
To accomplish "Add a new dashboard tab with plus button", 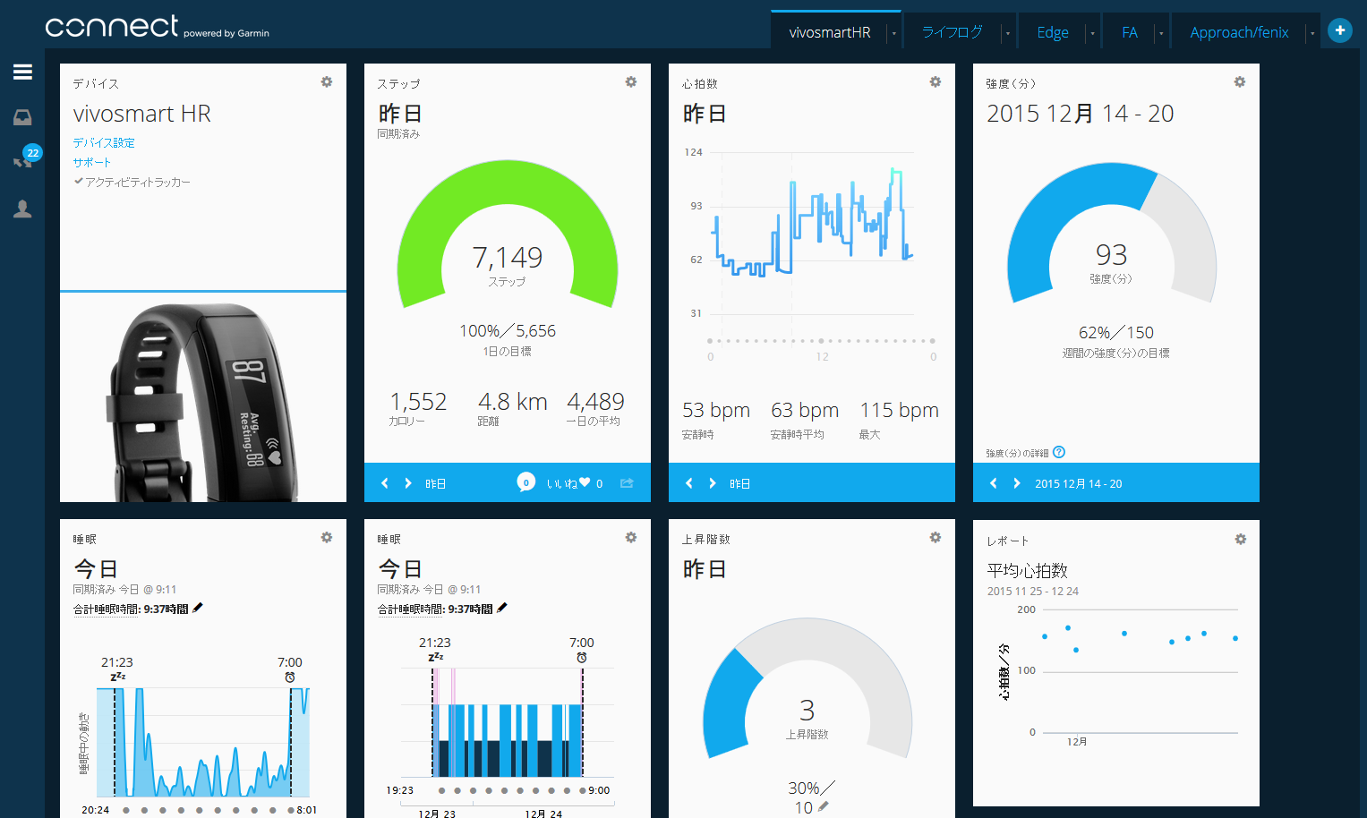I will 1339,30.
